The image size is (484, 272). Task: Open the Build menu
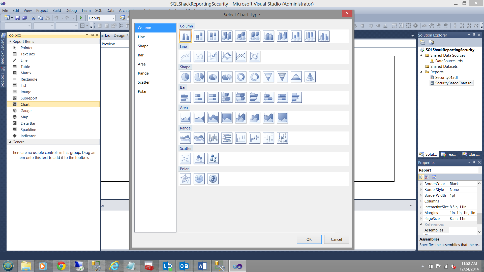pos(56,10)
